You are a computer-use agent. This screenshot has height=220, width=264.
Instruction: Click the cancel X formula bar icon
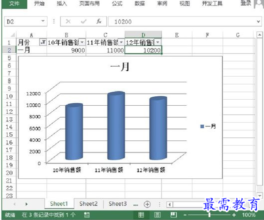point(68,22)
